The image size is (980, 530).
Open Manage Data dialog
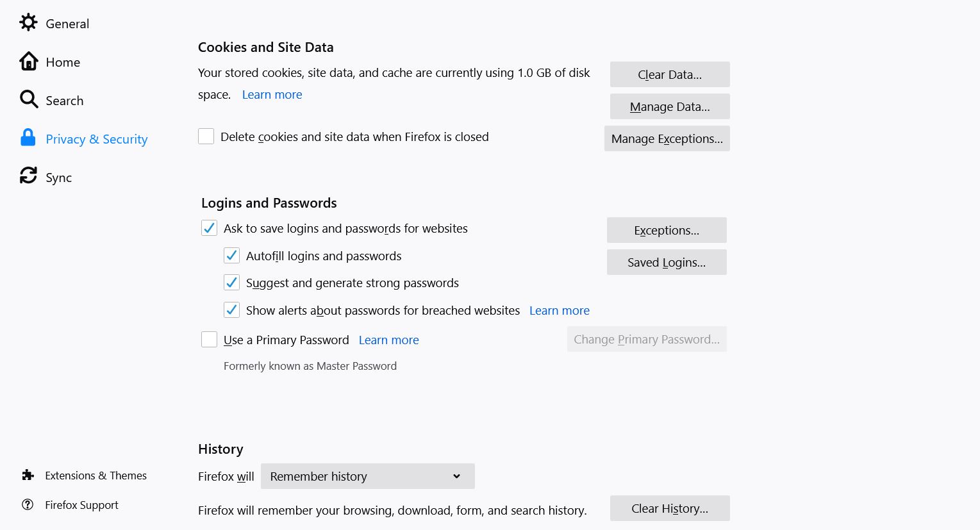[x=670, y=106]
